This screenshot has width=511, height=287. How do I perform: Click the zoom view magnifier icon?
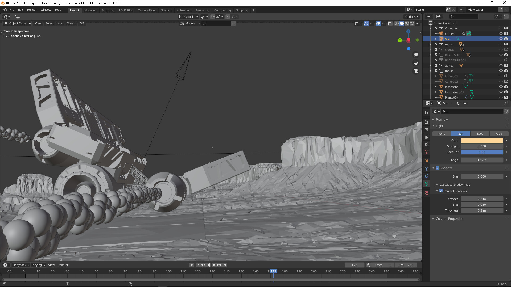click(x=415, y=55)
